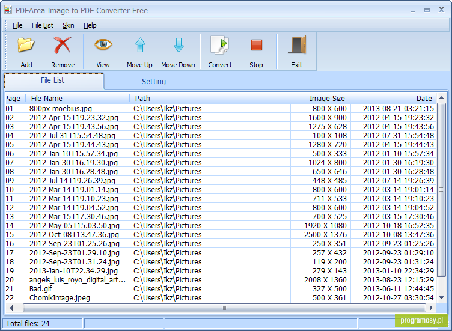Open the File menu
Viewport: 452px width, 331px height.
17,25
